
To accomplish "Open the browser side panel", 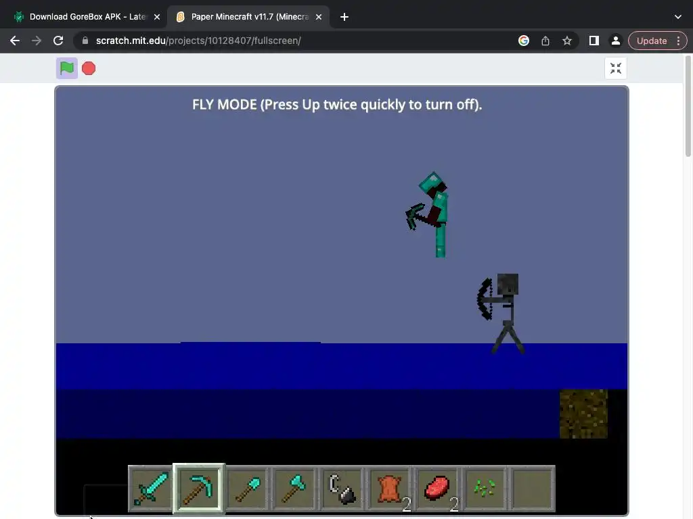I will (x=594, y=41).
